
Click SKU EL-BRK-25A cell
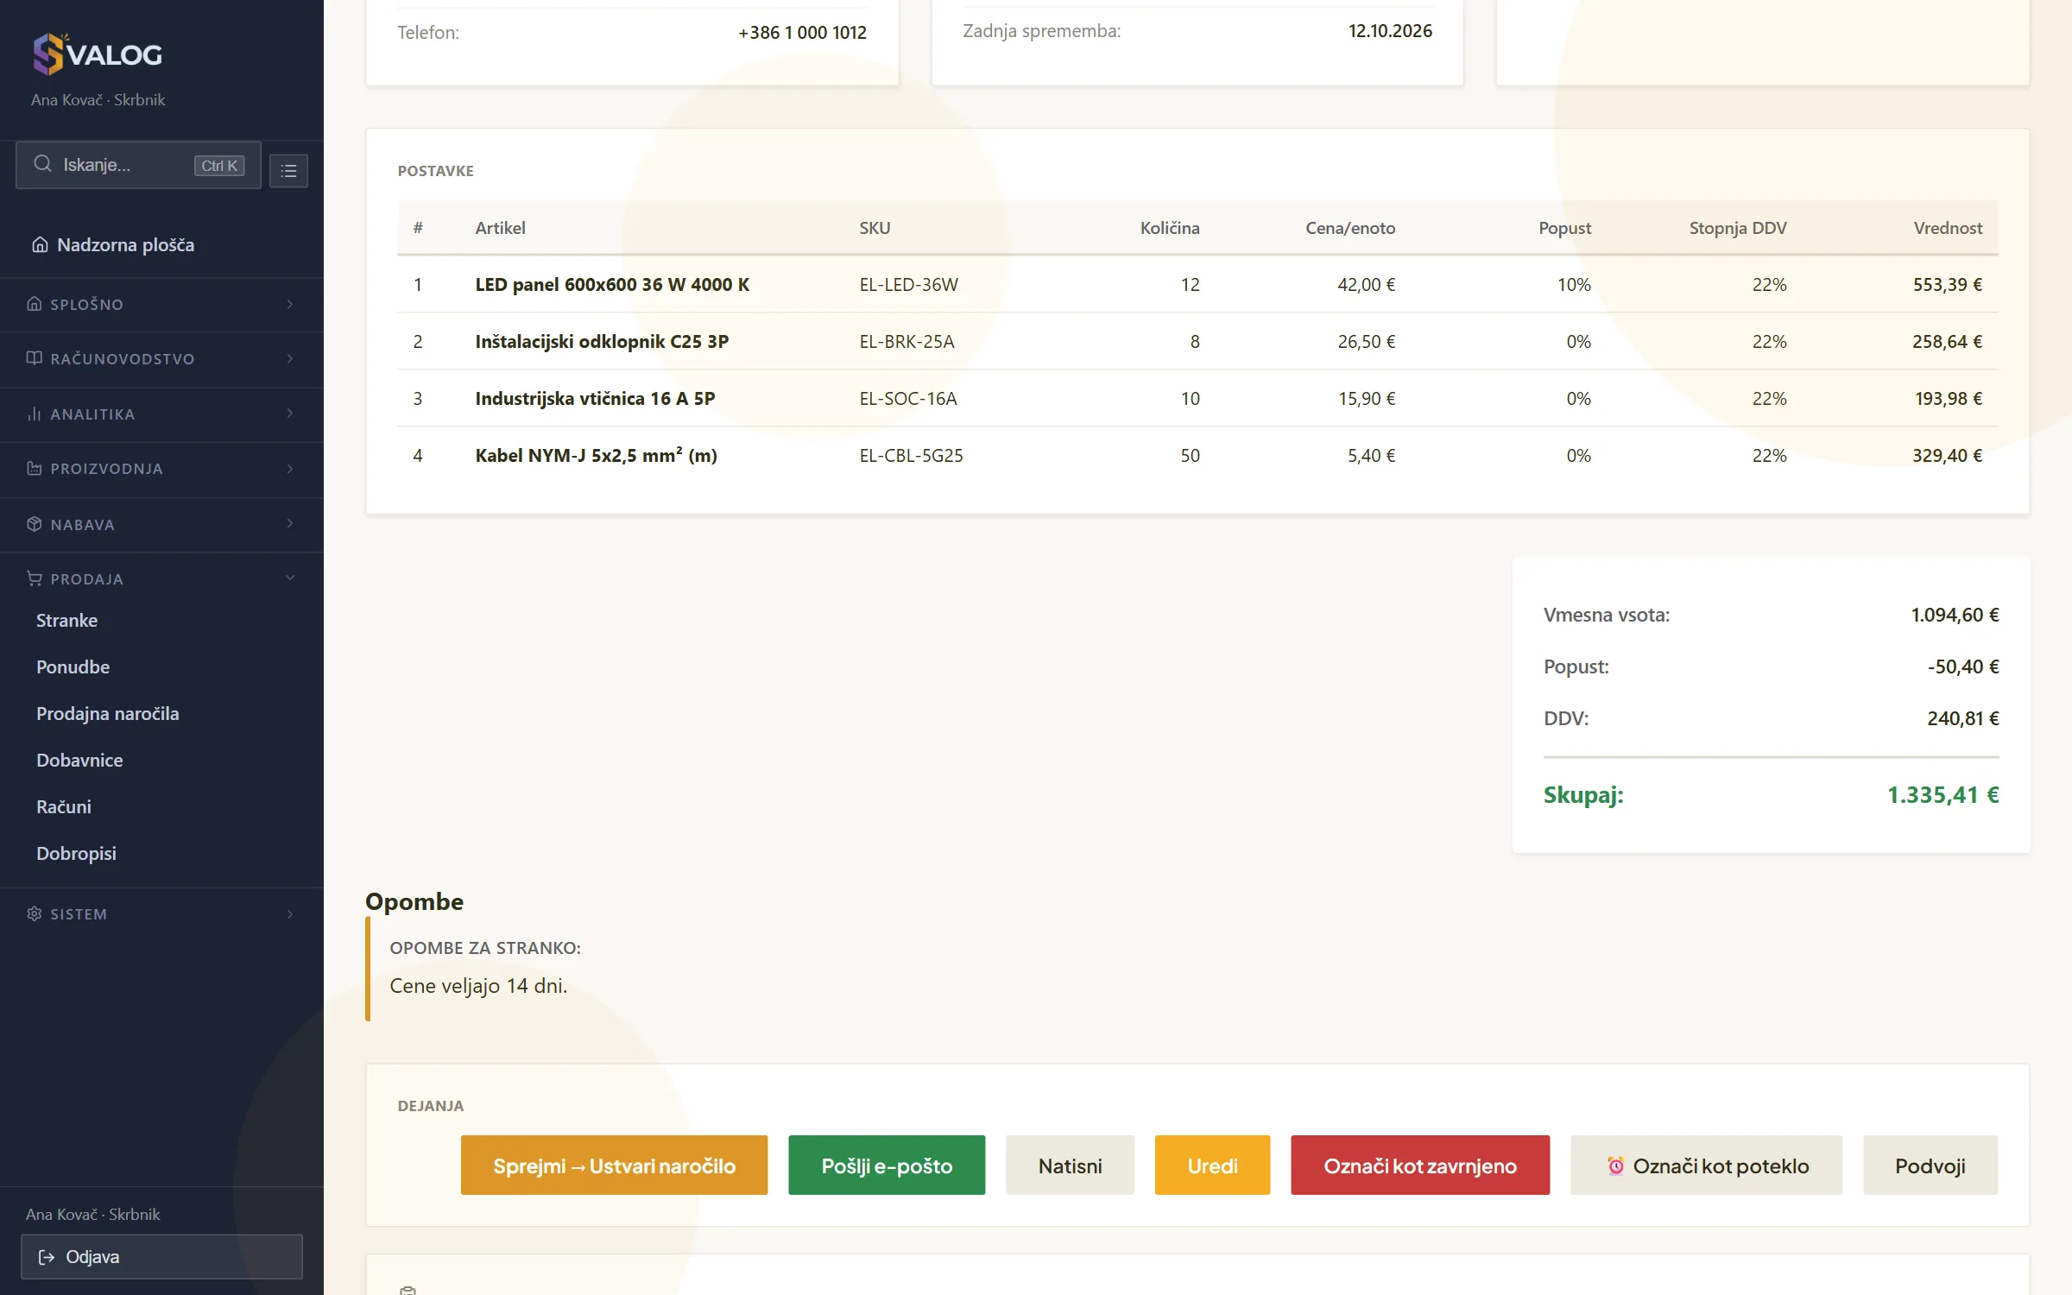(906, 341)
